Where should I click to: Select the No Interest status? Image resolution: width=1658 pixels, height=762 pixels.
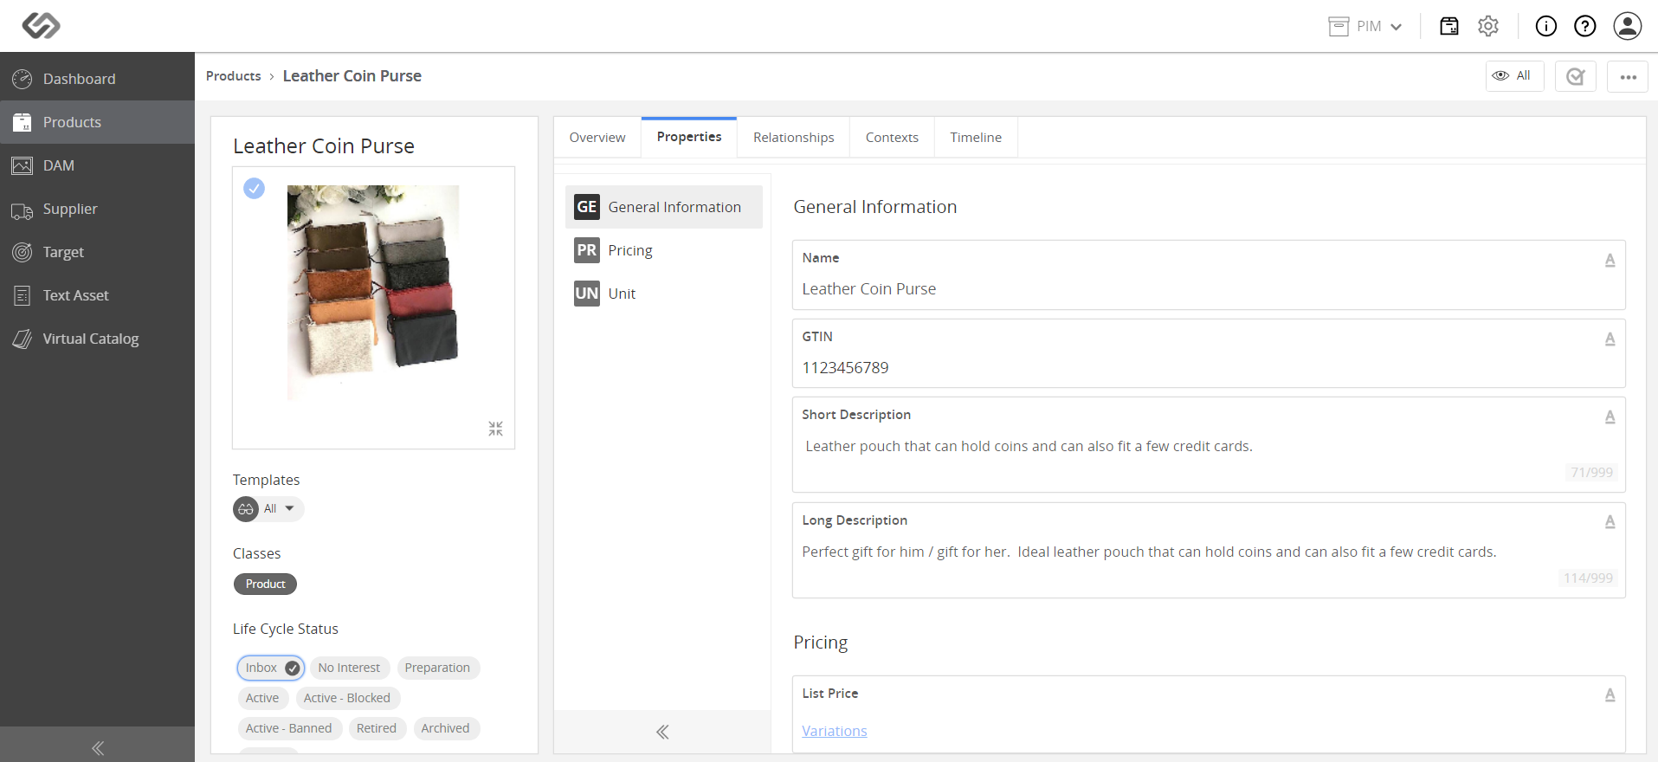pyautogui.click(x=349, y=668)
